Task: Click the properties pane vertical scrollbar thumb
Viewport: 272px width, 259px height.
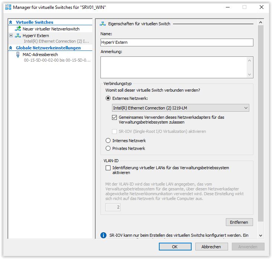Action: point(260,123)
